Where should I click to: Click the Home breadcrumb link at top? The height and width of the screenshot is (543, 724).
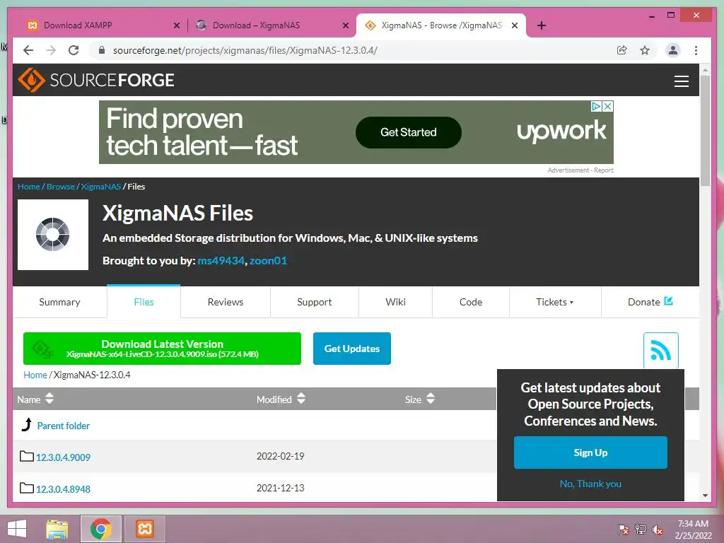28,187
